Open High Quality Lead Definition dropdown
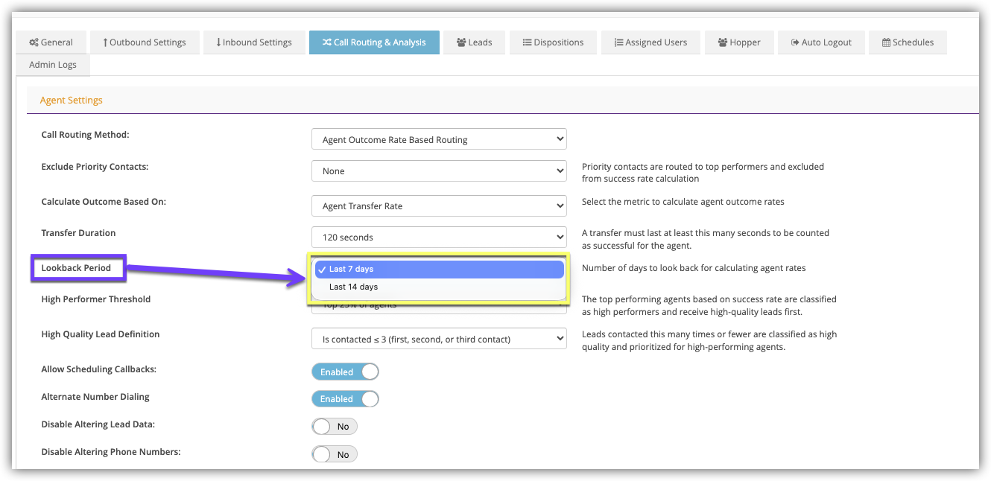Screen dimensions: 991x481 (439, 339)
